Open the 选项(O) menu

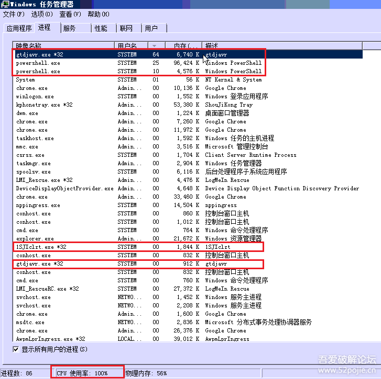(42, 14)
